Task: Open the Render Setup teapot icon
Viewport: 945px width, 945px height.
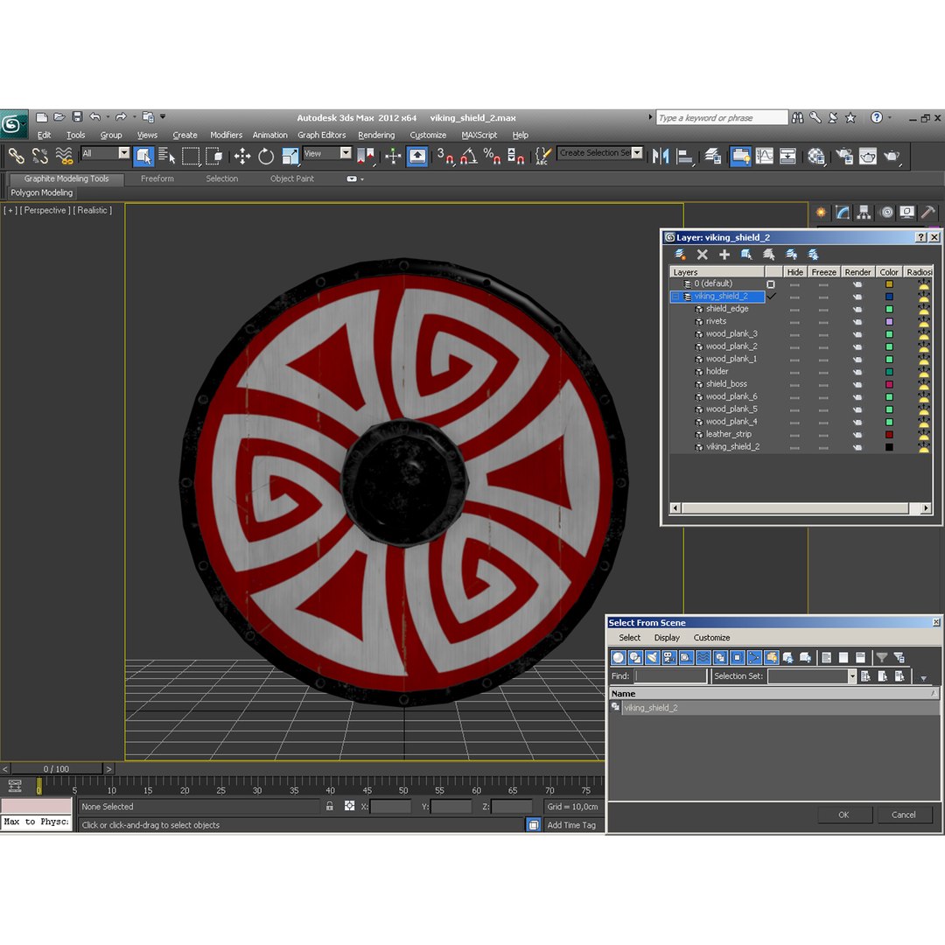Action: (x=844, y=157)
